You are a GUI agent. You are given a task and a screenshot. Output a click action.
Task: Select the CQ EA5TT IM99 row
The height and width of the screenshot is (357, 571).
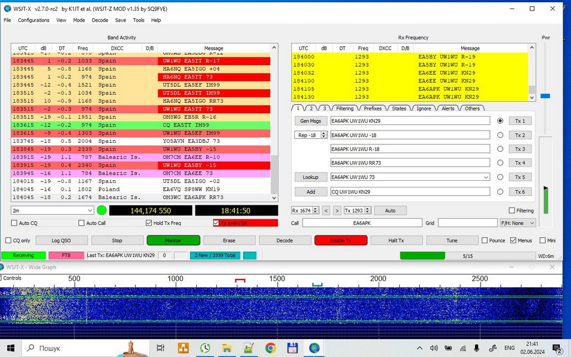141,125
